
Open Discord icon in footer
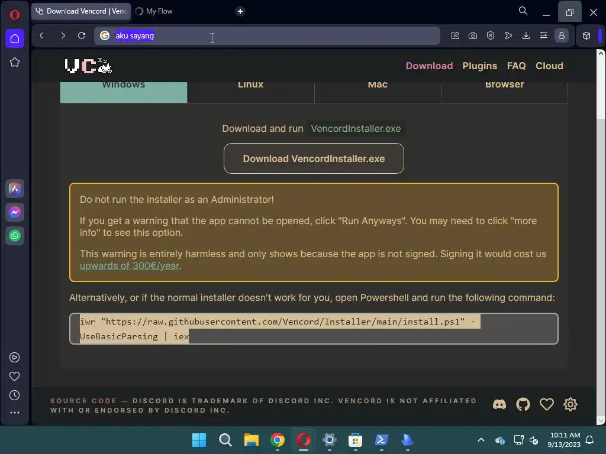pyautogui.click(x=499, y=404)
